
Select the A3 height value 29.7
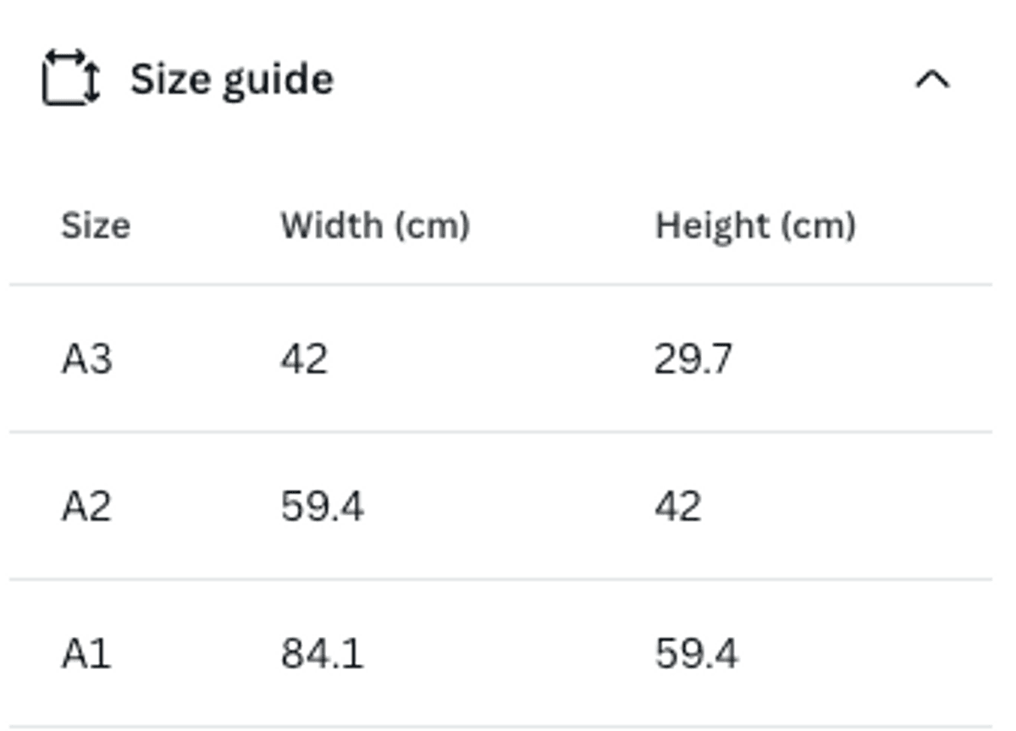[x=693, y=359]
